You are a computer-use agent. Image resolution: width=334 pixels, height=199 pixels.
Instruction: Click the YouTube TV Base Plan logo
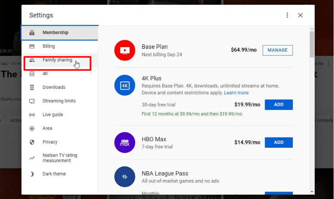[x=124, y=50]
